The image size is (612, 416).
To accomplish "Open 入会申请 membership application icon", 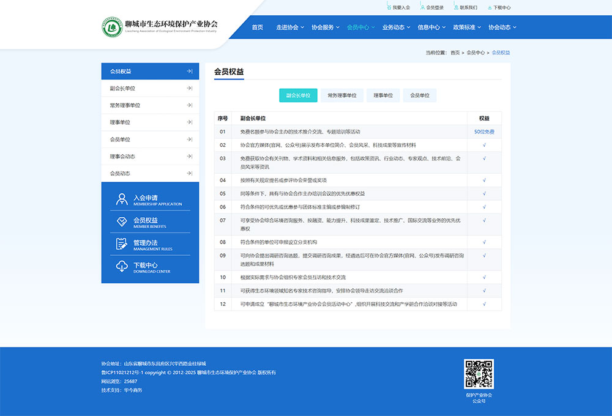I will 121,199.
